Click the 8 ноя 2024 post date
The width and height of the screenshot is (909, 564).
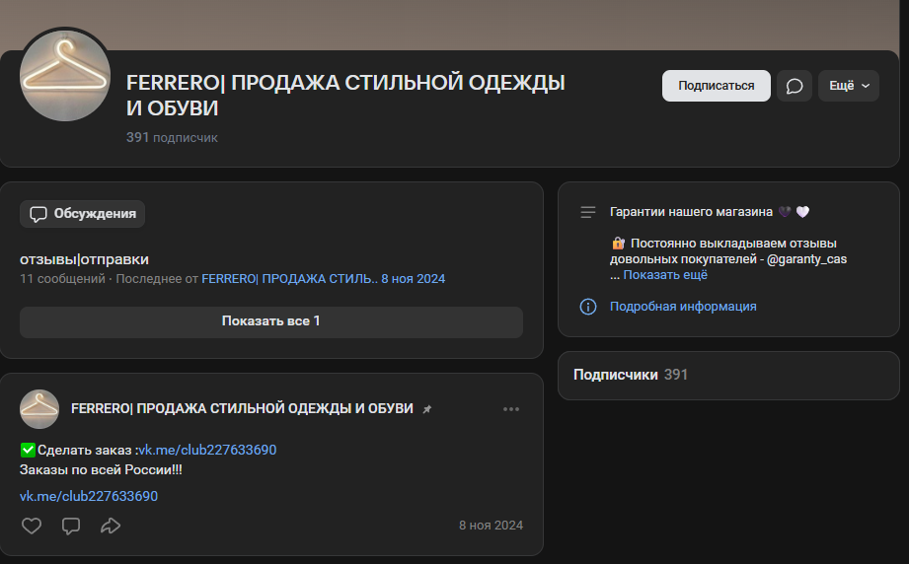click(491, 526)
